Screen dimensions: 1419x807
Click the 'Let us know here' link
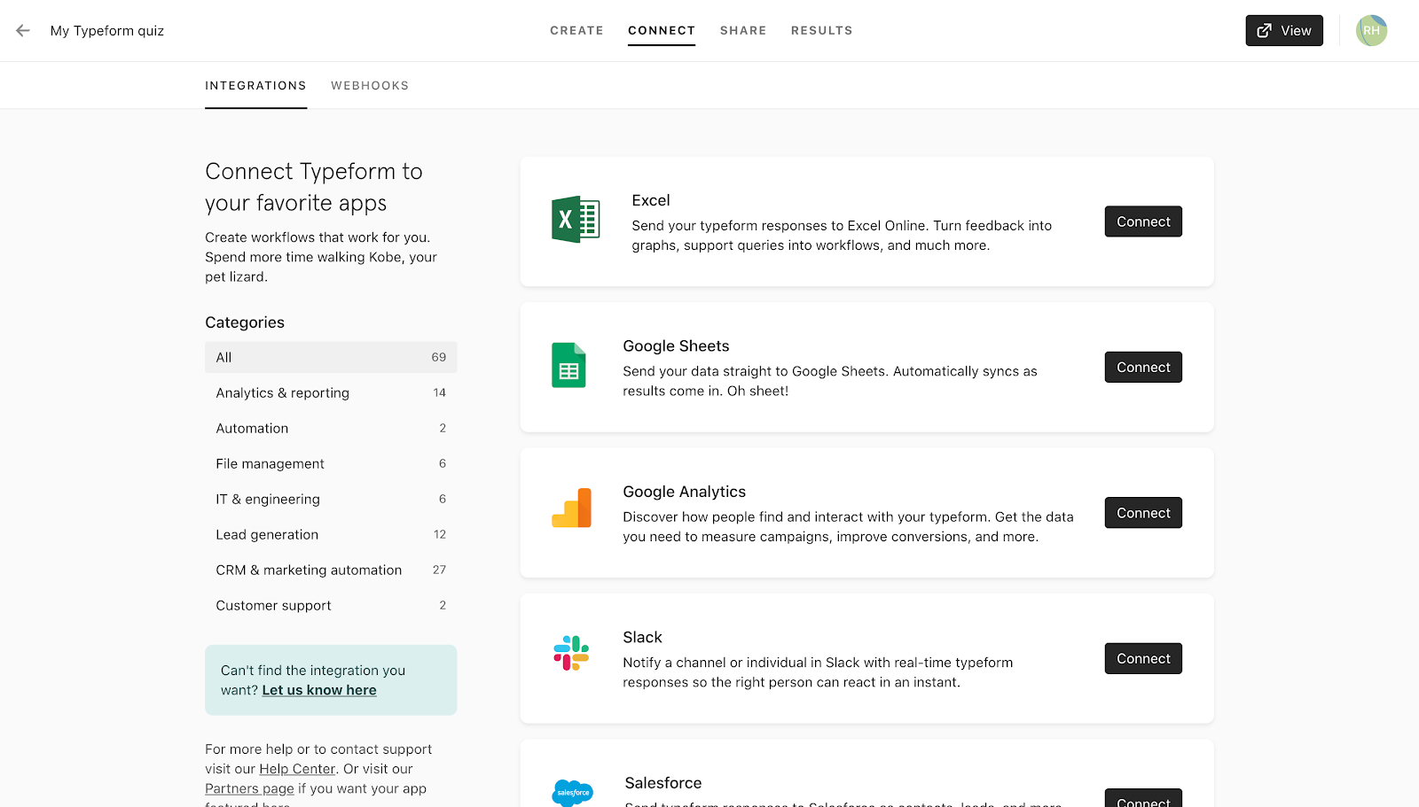tap(319, 690)
